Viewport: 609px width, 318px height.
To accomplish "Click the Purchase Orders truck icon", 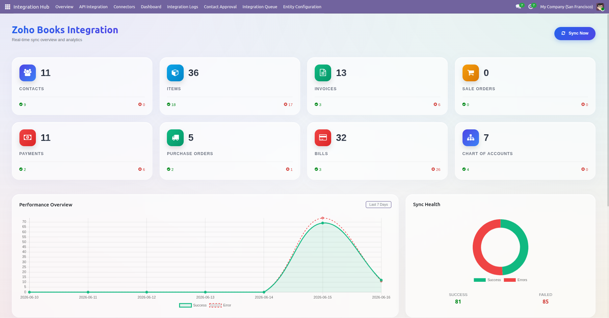I will click(x=175, y=138).
